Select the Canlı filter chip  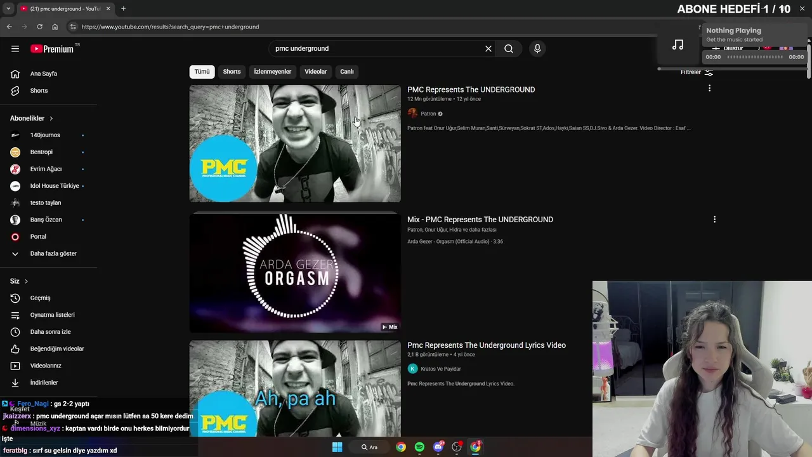click(347, 72)
